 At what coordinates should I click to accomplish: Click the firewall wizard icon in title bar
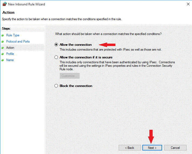coord(4,4)
